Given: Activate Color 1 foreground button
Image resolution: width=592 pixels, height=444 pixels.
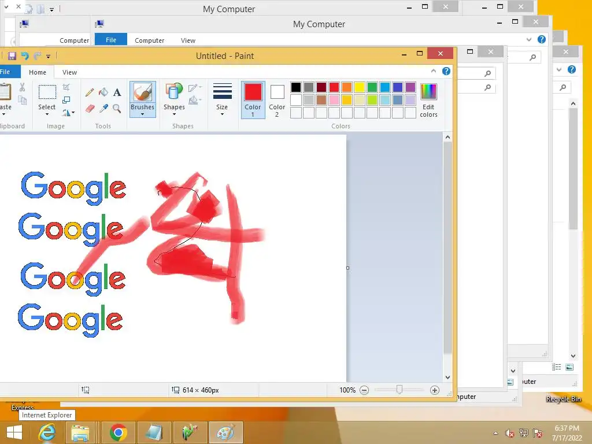Looking at the screenshot, I should (x=253, y=100).
